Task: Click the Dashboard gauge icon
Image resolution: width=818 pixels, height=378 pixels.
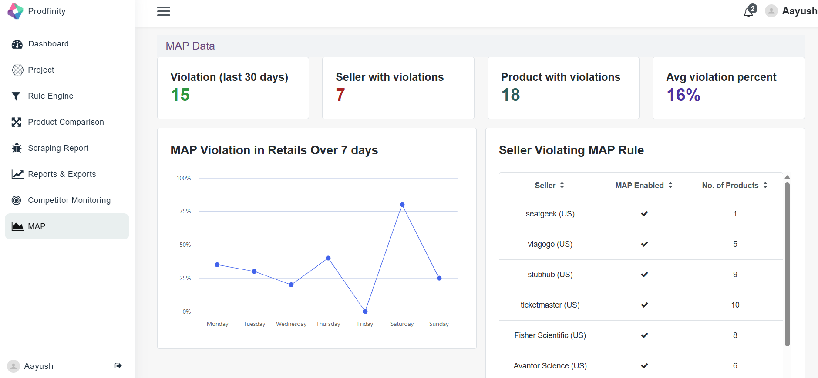Action: tap(17, 44)
